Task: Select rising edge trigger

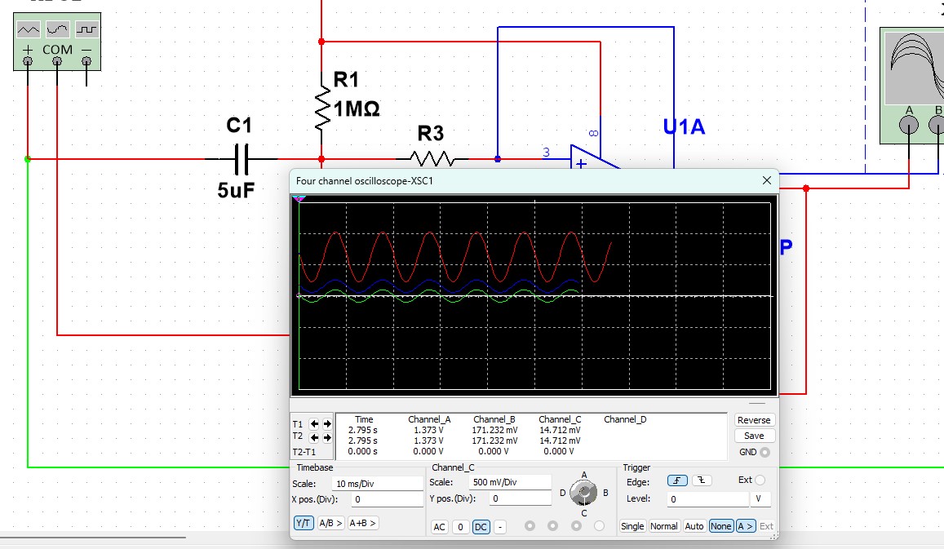Action: pyautogui.click(x=677, y=480)
